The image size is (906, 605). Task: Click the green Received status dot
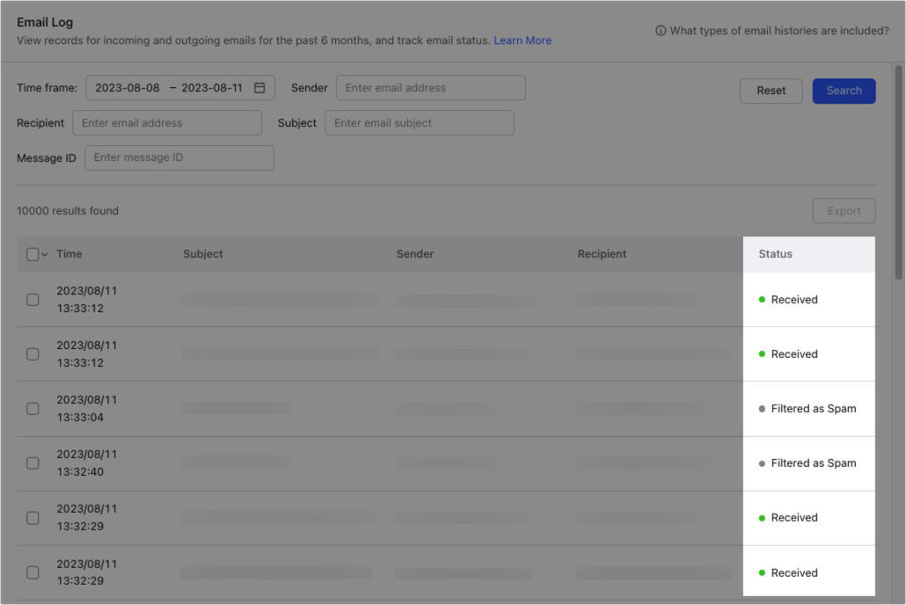(762, 299)
